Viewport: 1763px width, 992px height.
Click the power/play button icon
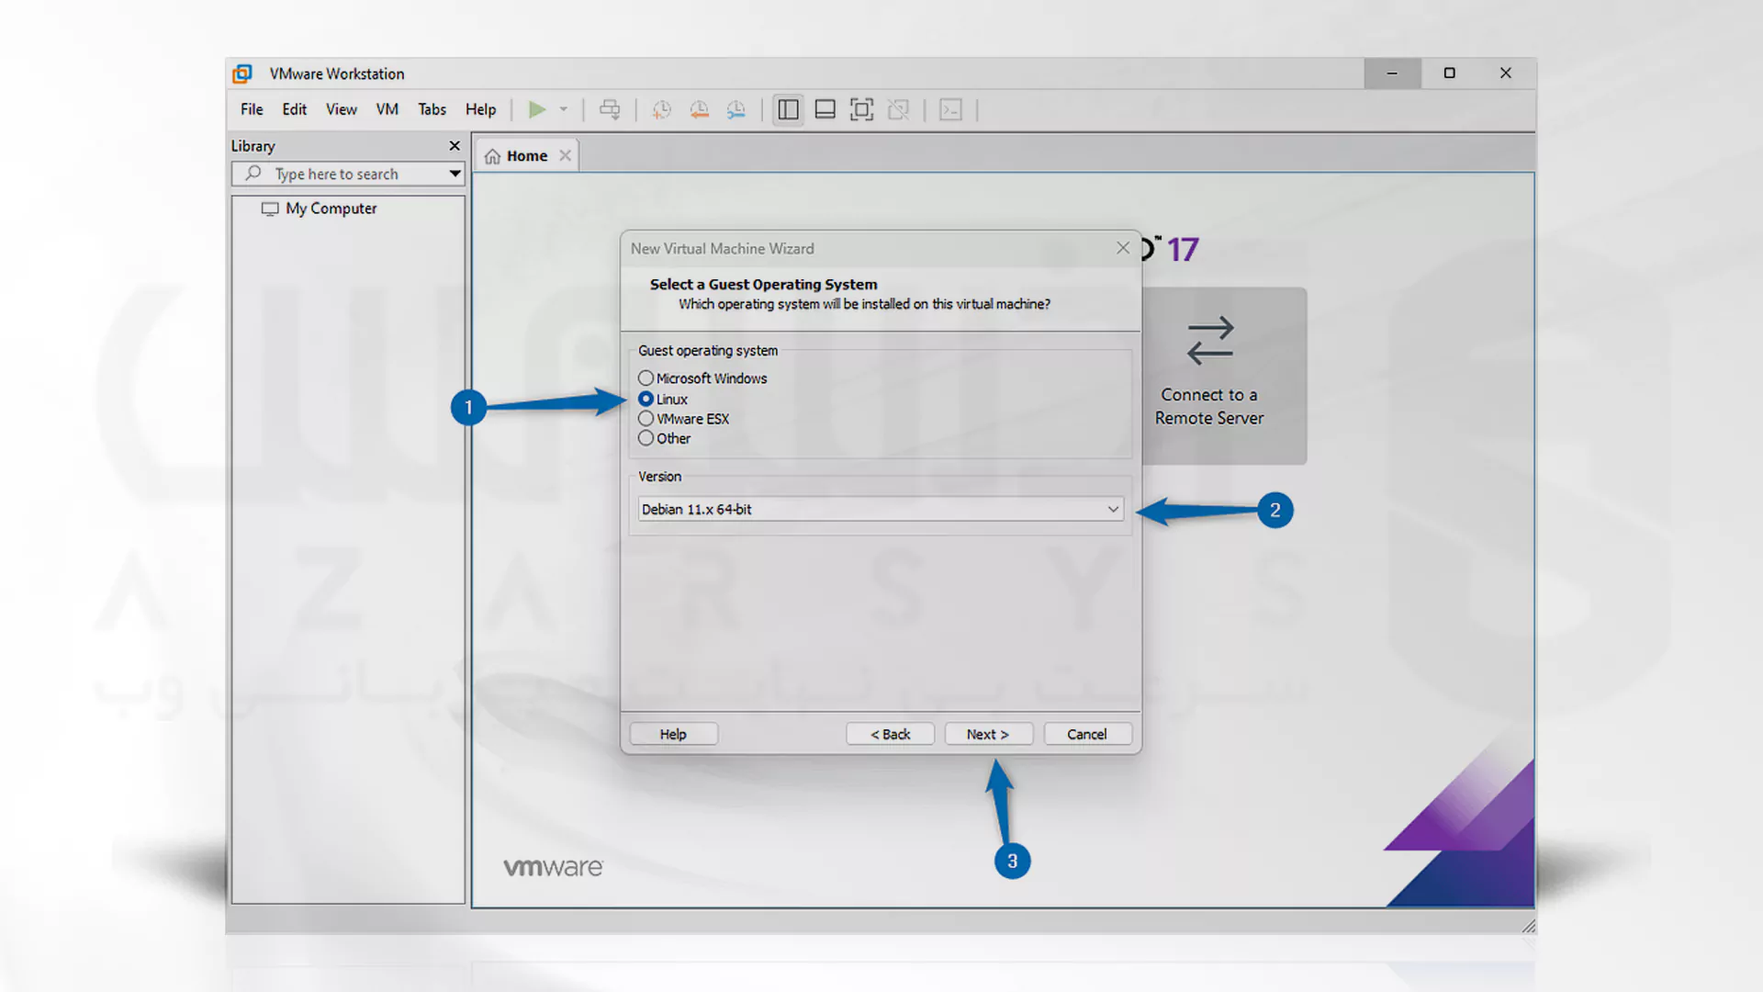[536, 109]
